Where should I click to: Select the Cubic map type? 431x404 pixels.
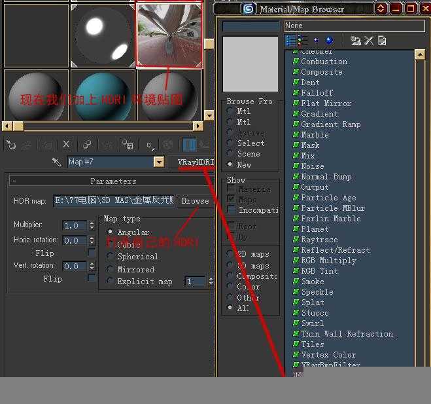(110, 244)
